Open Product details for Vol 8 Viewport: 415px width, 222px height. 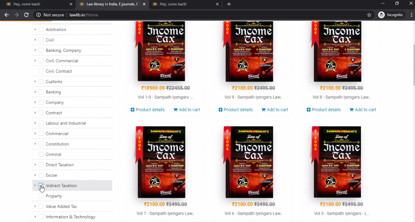[324, 110]
